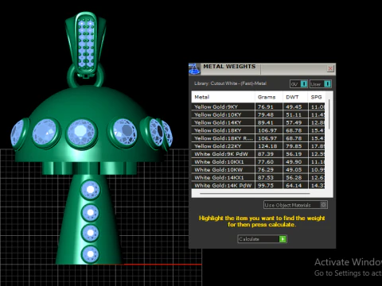The width and height of the screenshot is (382, 286).
Task: Click the 89.41 grams value
Action: (x=266, y=122)
